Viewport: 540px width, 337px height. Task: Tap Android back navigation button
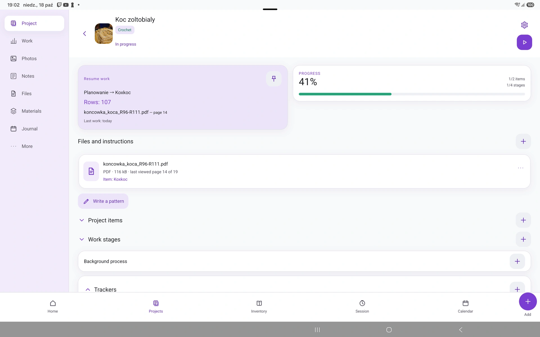[461, 330]
